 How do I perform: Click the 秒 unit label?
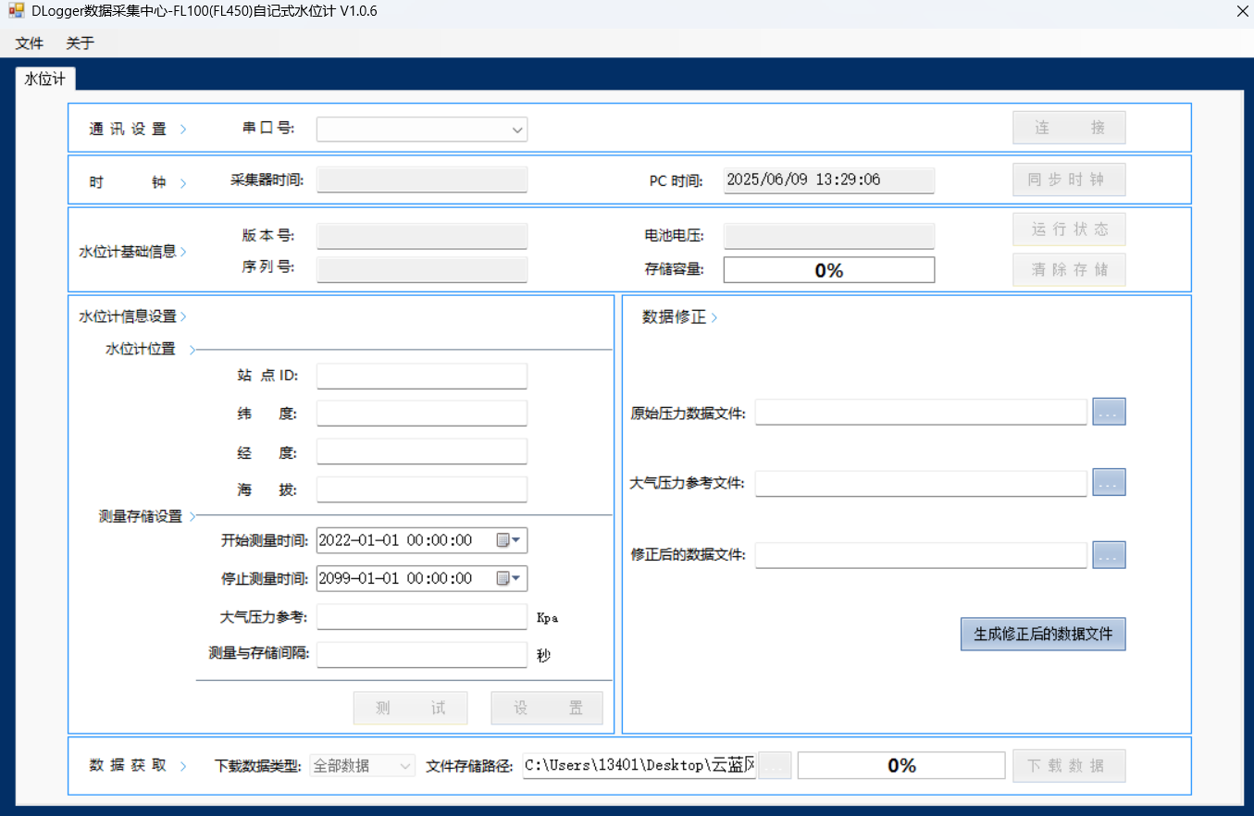[x=543, y=656]
